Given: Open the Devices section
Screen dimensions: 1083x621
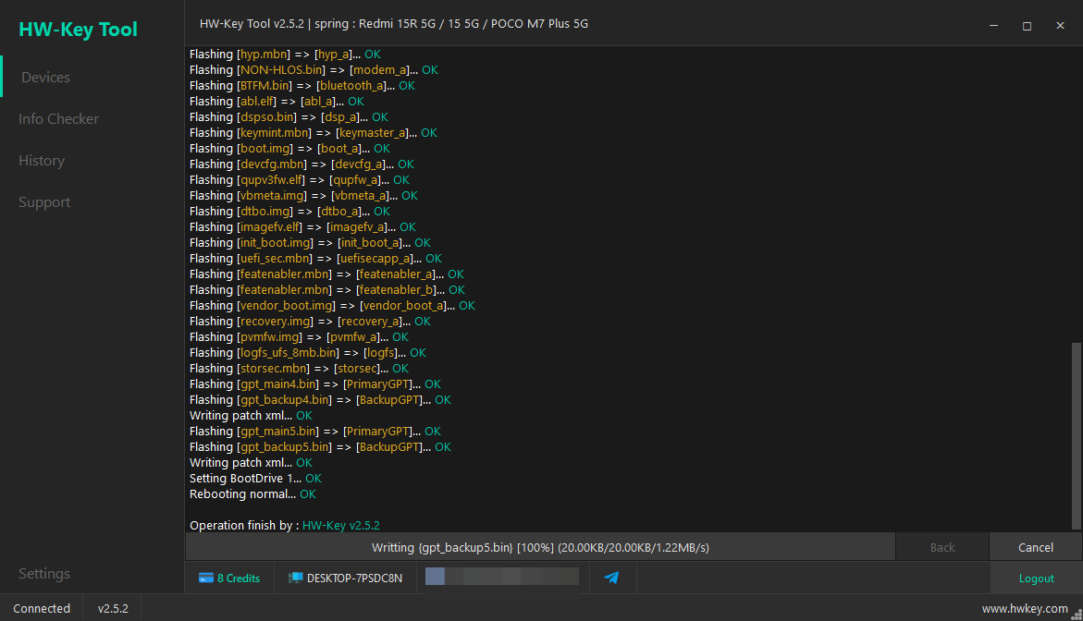Looking at the screenshot, I should [45, 78].
